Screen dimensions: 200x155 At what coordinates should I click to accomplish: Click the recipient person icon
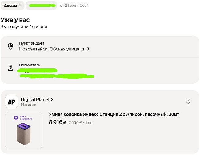click(10, 68)
